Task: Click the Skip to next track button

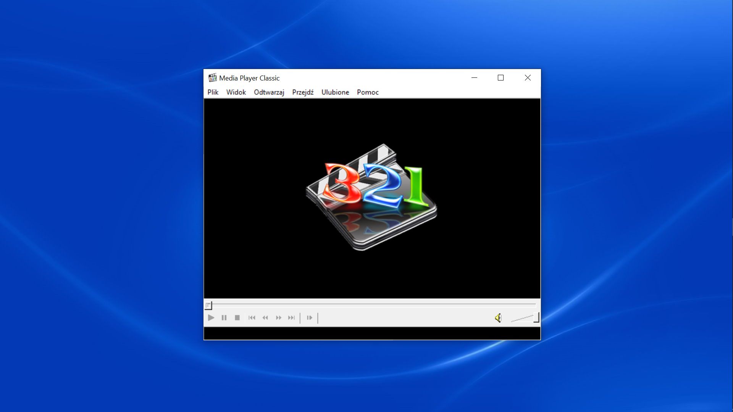Action: [x=292, y=317]
